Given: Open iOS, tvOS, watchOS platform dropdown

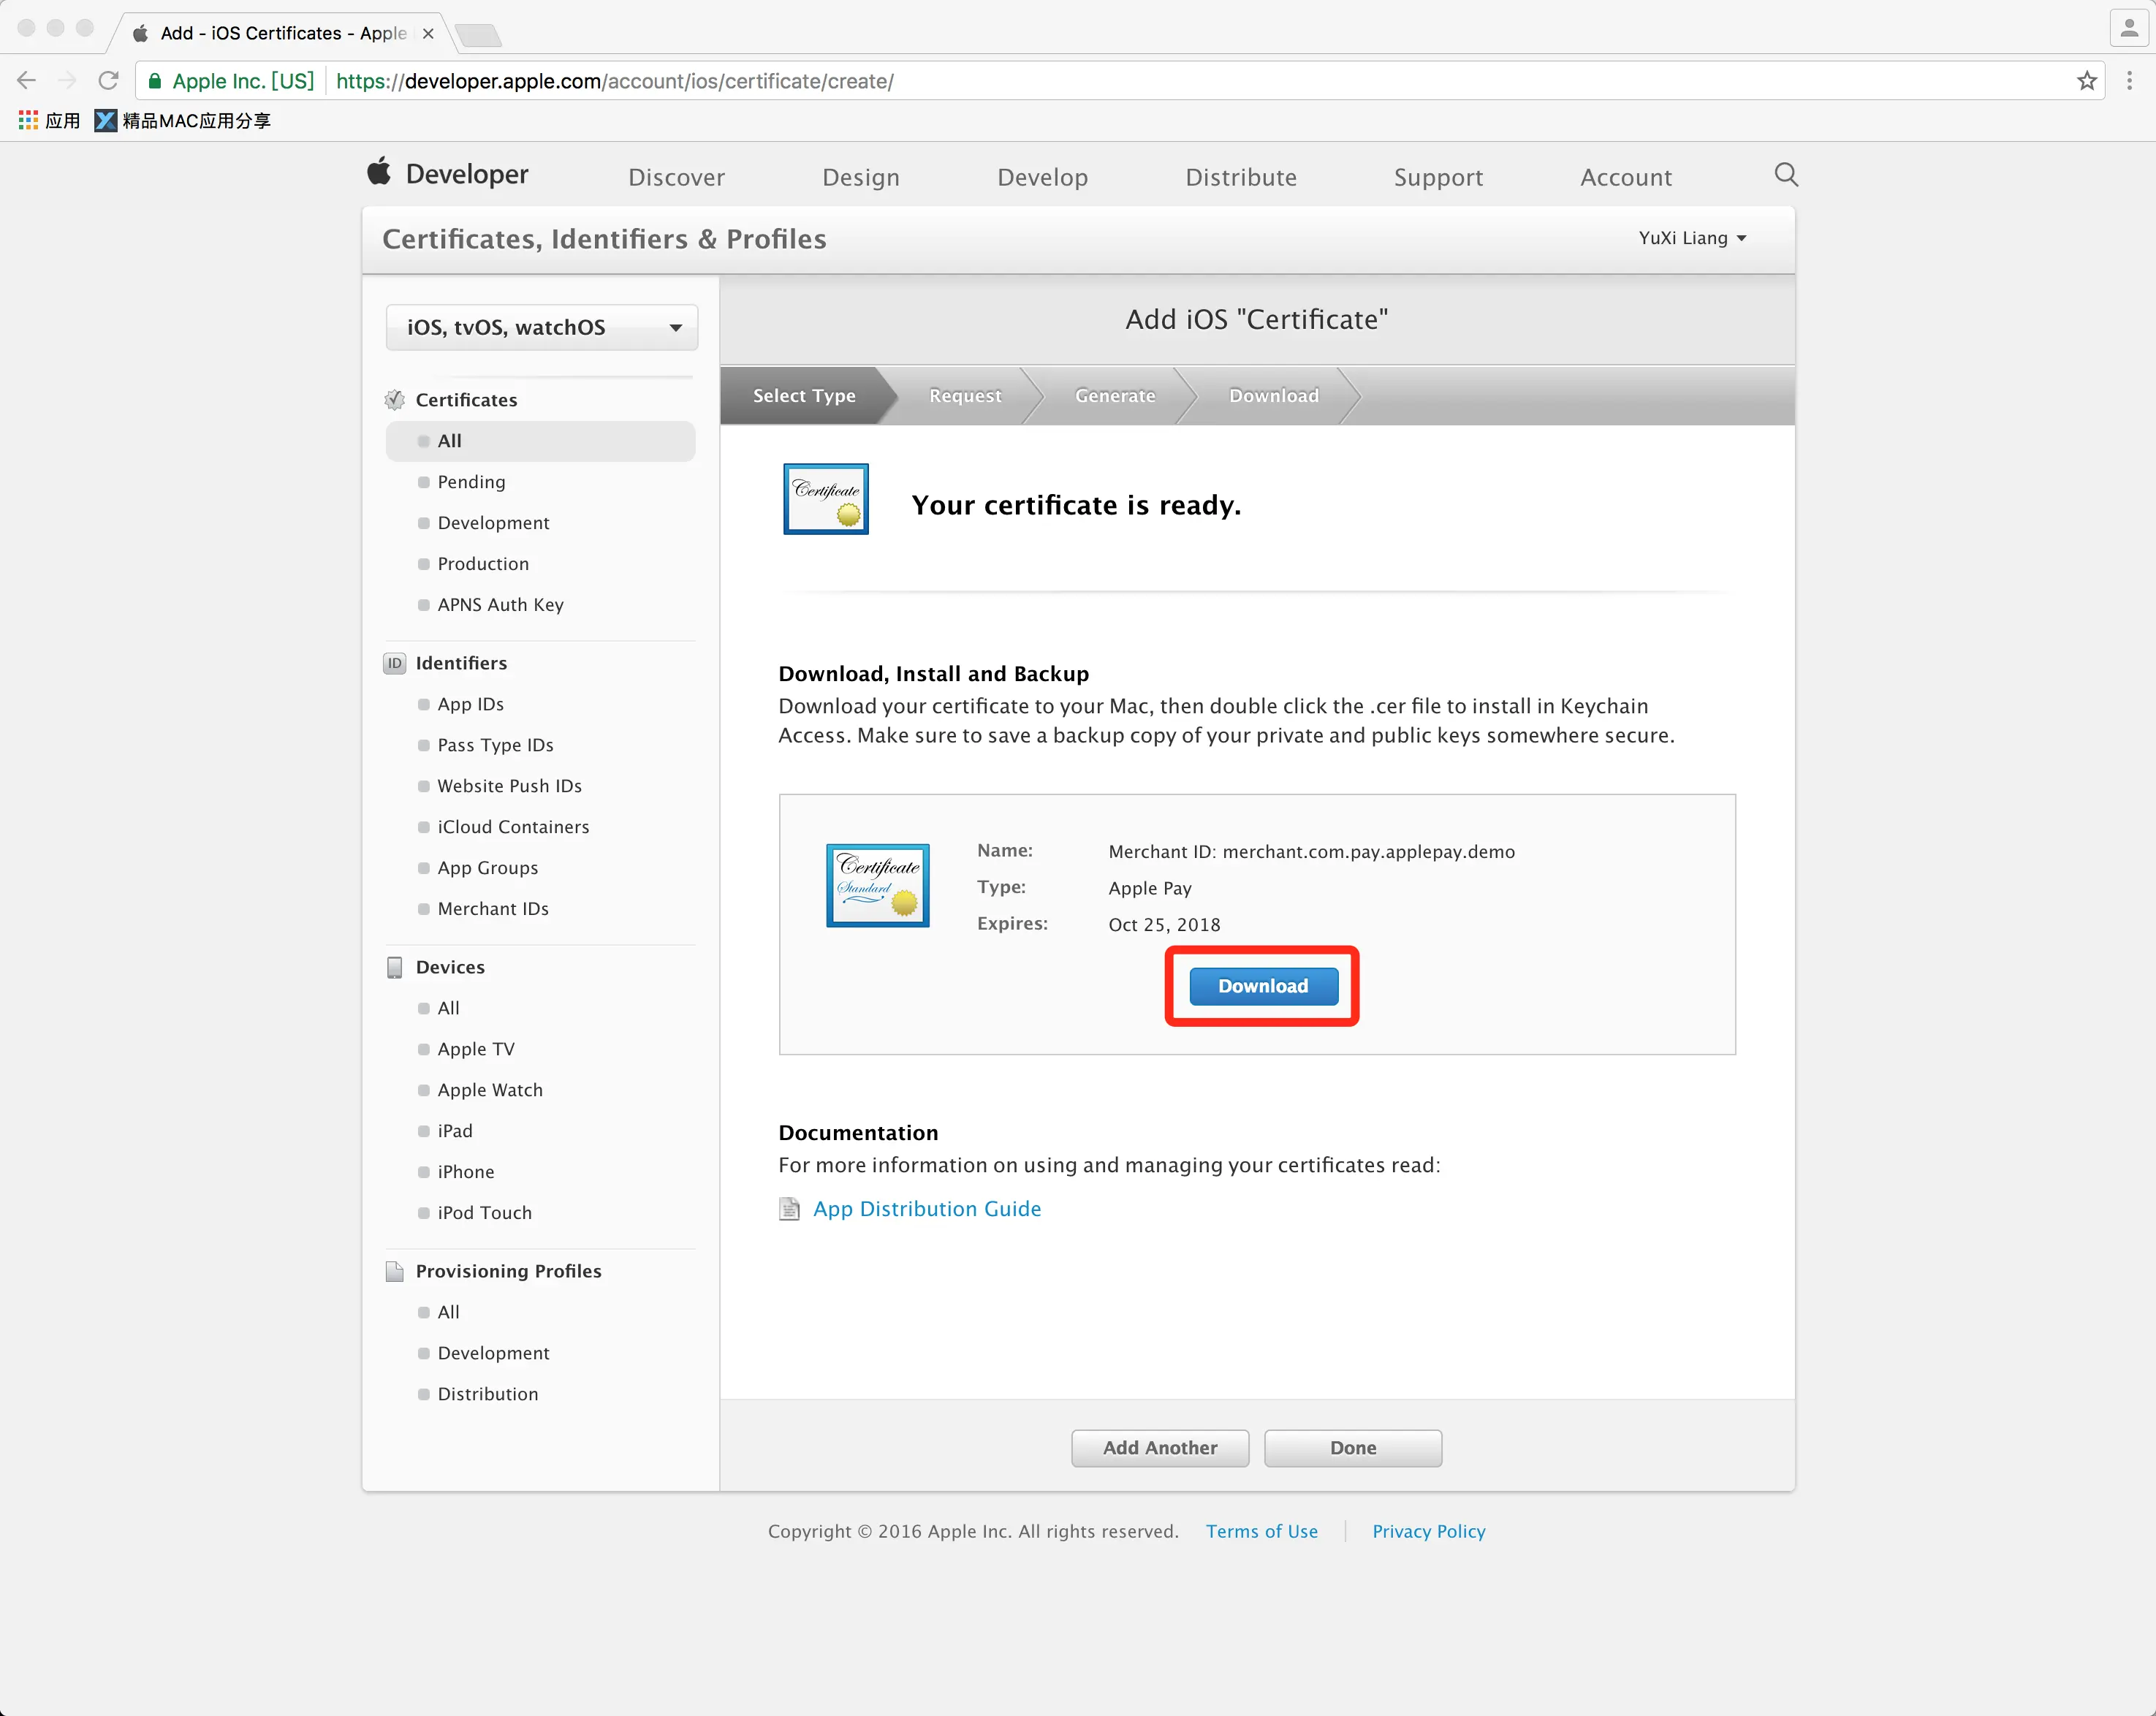Looking at the screenshot, I should [541, 328].
